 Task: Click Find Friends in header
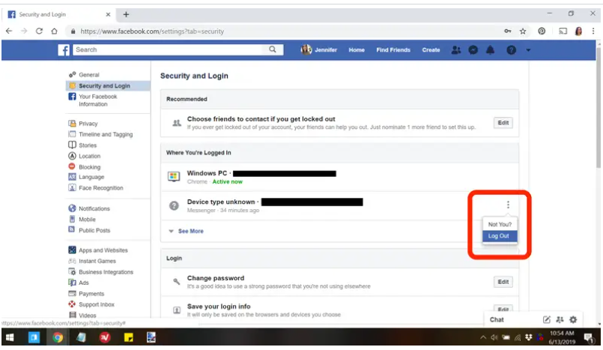tap(393, 50)
